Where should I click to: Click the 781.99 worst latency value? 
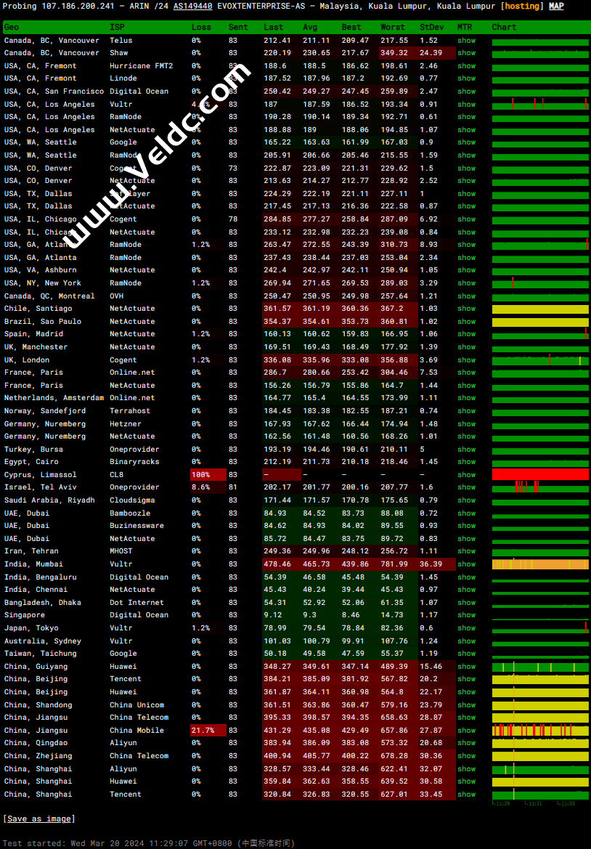(394, 564)
